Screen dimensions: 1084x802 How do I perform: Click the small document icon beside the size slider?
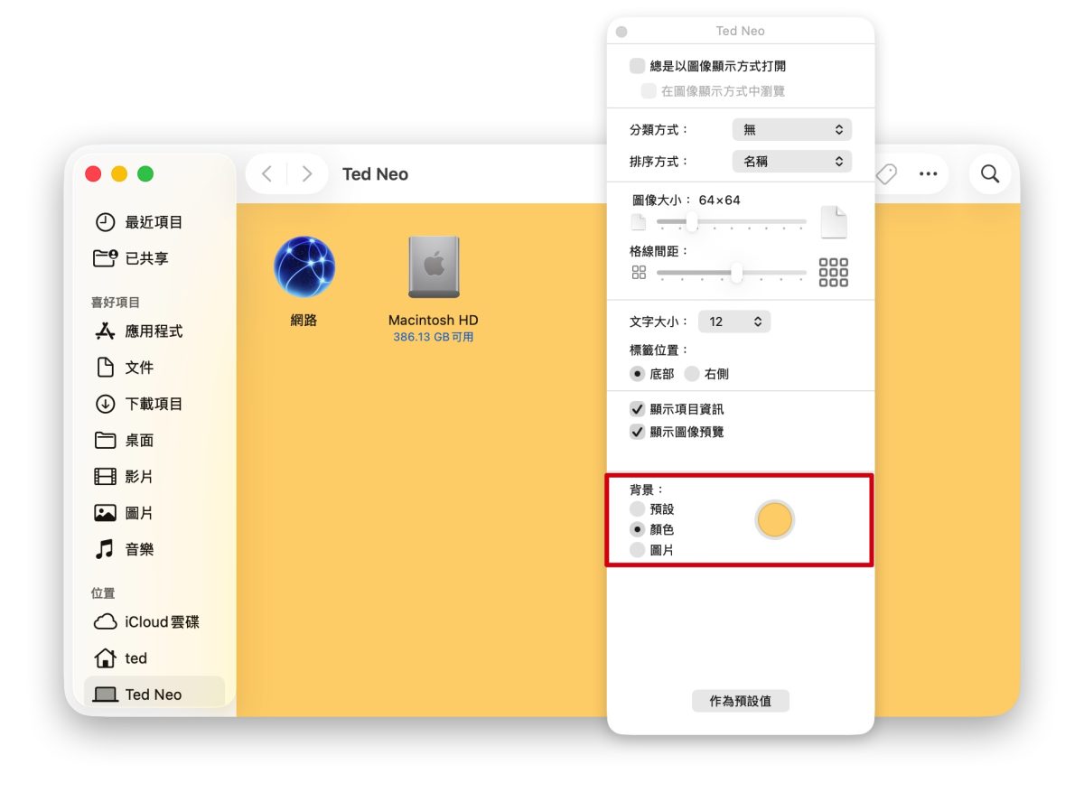coord(639,222)
